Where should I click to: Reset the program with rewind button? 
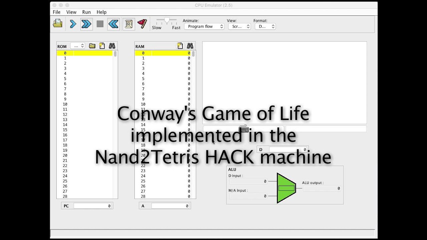(113, 24)
